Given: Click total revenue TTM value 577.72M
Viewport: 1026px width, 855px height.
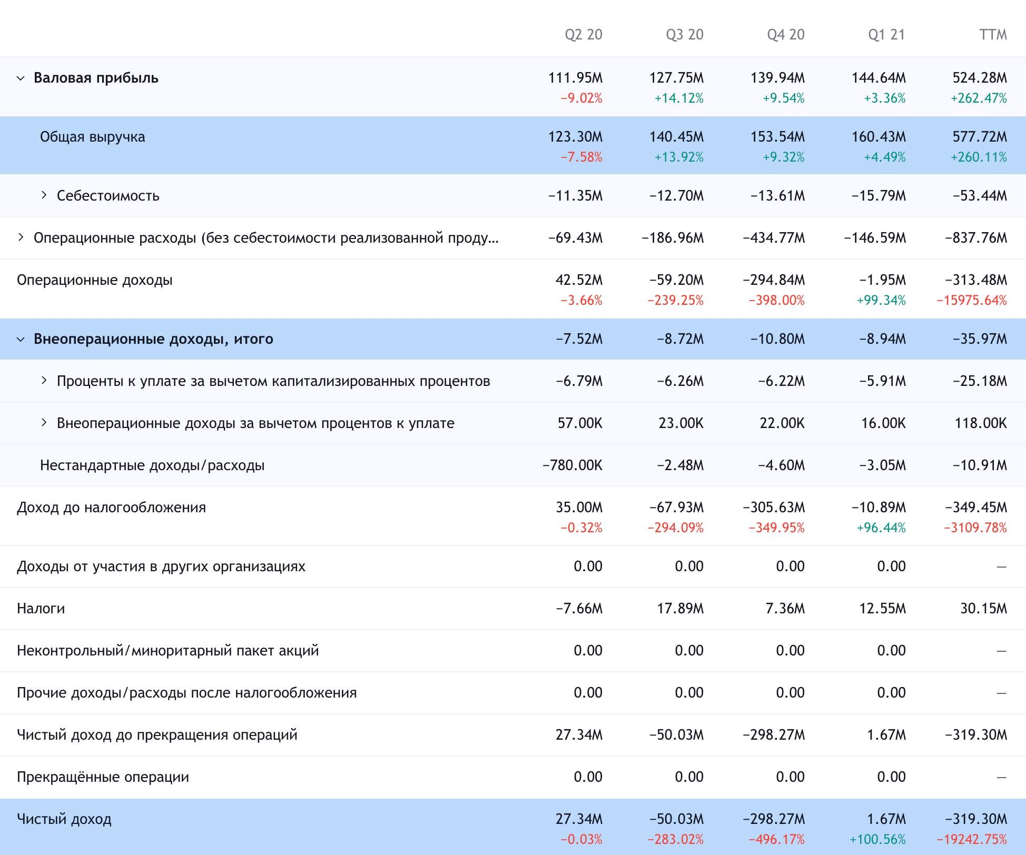Looking at the screenshot, I should tap(980, 137).
